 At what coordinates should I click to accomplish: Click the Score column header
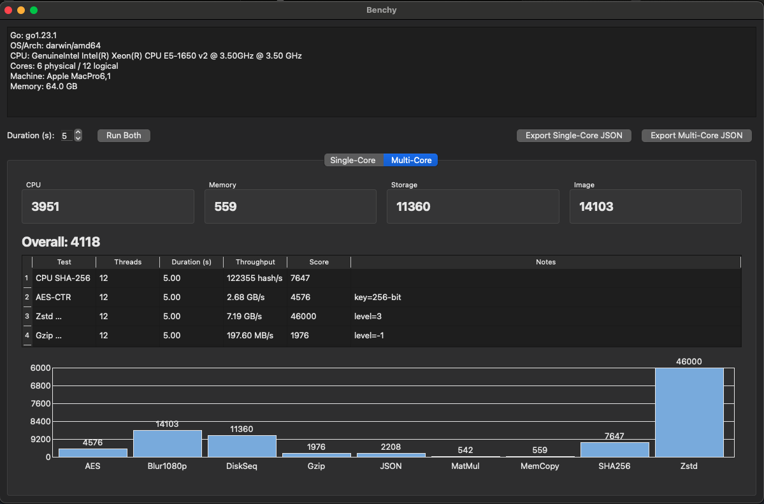click(x=319, y=262)
